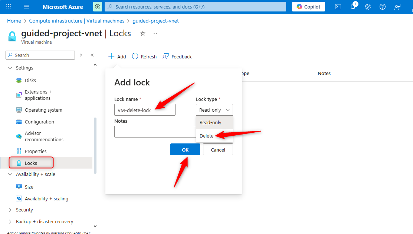The width and height of the screenshot is (413, 234).
Task: Open the help question mark icon
Action: 383,7
